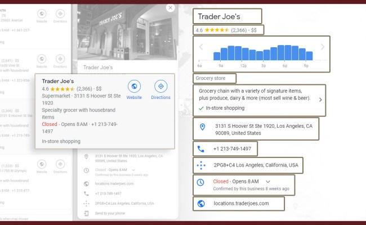Click faded locations.traderjoes.com in details panel
Screen dimensions: 366x225
(114, 184)
